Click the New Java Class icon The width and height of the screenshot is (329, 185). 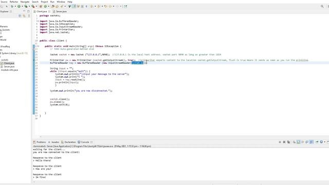pos(45,6)
